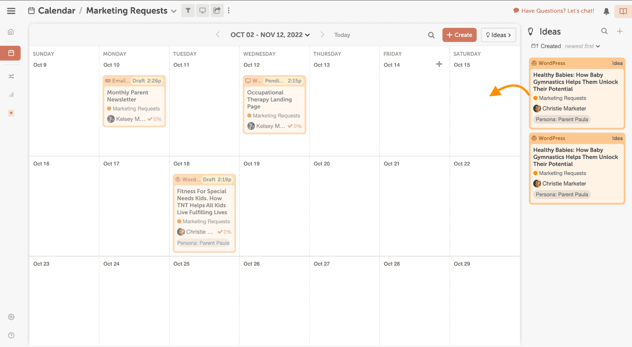This screenshot has height=347, width=632.
Task: Open starred bookmark icon in sidebar
Action: (x=11, y=113)
